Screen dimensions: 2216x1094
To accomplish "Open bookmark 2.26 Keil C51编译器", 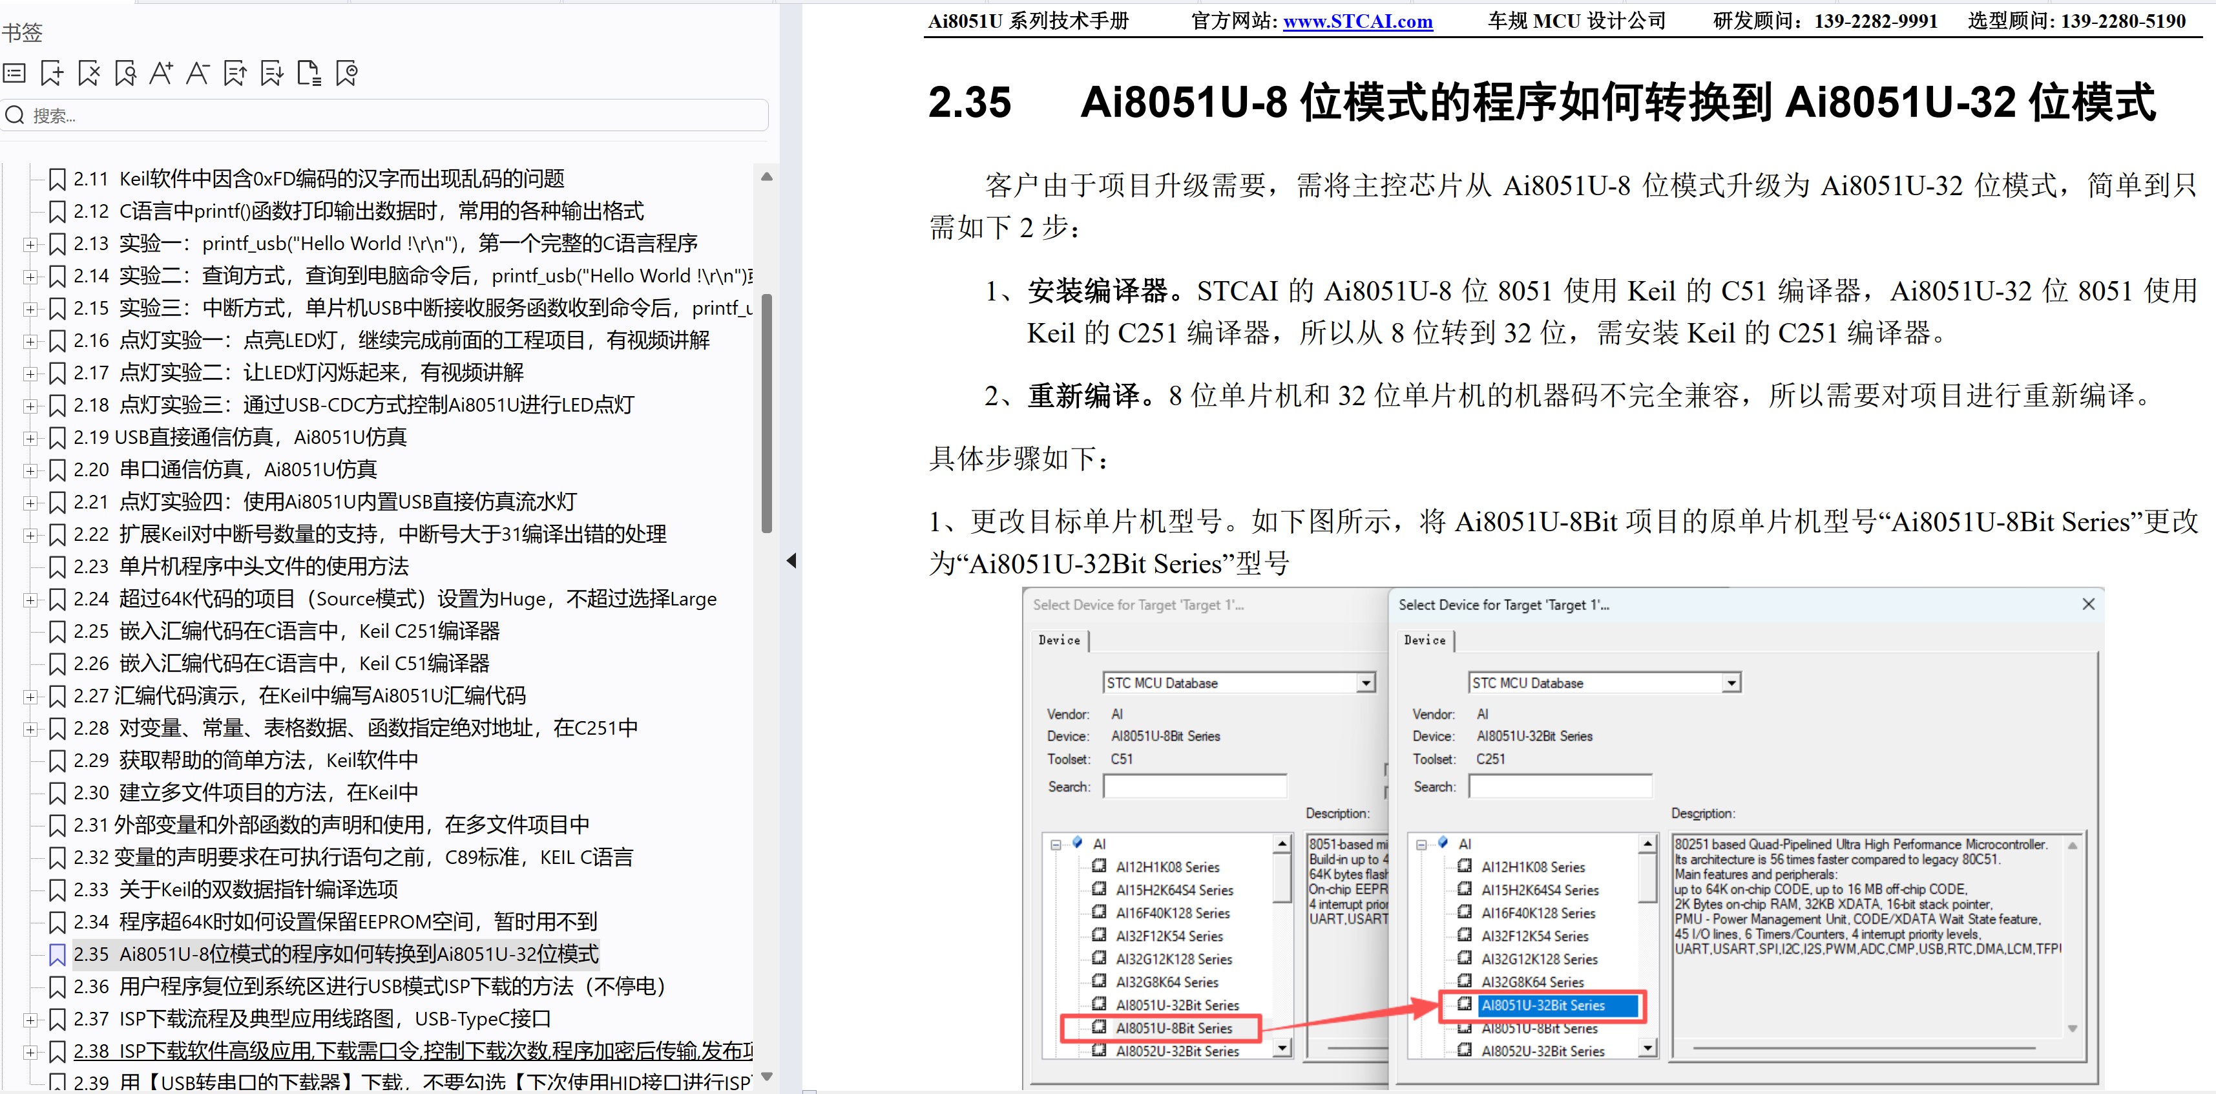I will 281,664.
